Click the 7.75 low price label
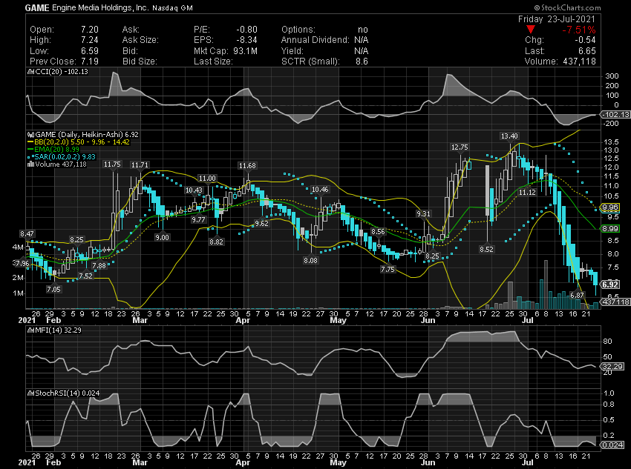 click(x=388, y=270)
